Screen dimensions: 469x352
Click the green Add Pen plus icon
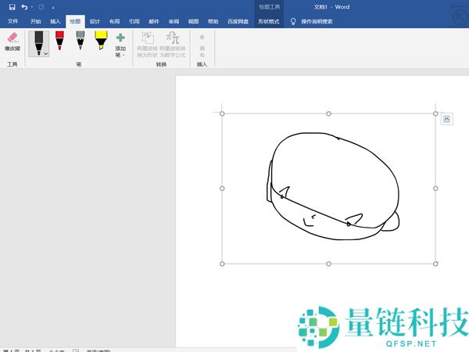pyautogui.click(x=120, y=38)
